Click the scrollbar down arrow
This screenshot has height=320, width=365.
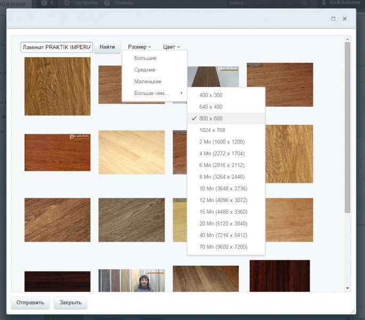[x=347, y=288]
